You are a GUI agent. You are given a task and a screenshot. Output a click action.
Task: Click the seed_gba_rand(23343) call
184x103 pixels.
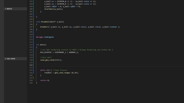point(51,60)
